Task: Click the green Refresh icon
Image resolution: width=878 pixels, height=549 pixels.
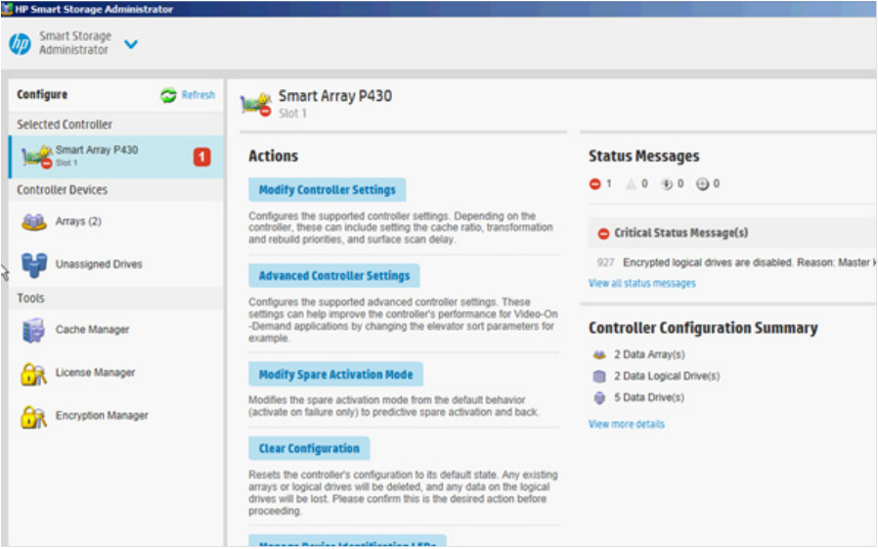Action: 168,95
